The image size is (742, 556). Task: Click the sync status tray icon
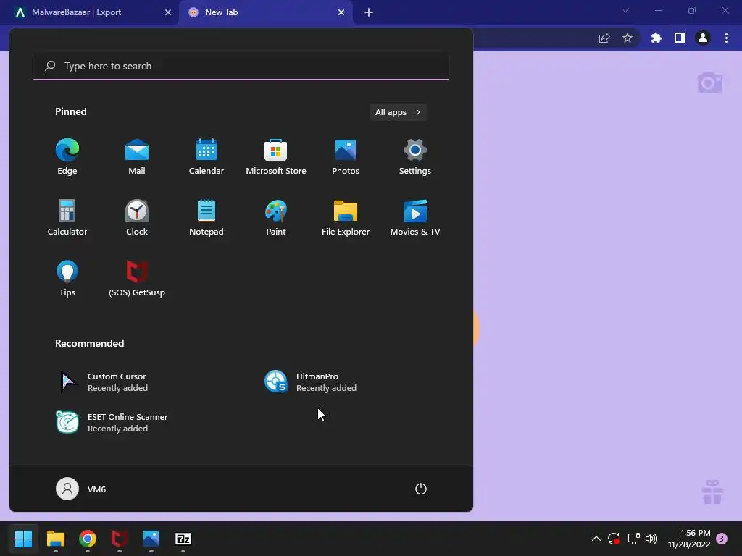coord(614,539)
